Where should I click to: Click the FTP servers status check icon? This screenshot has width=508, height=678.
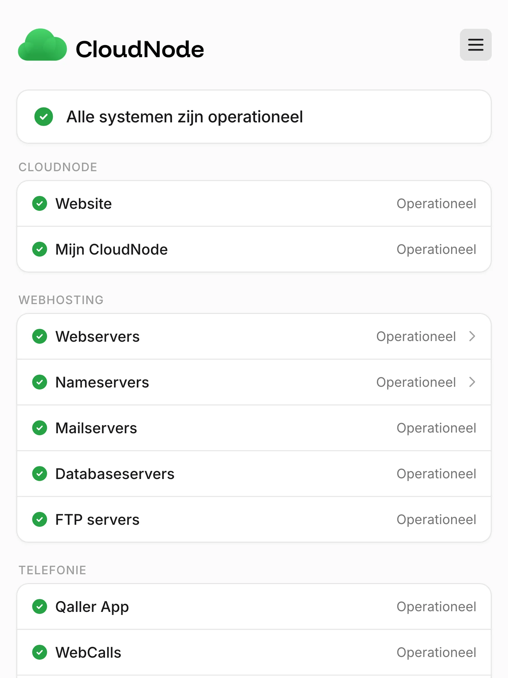coord(40,519)
